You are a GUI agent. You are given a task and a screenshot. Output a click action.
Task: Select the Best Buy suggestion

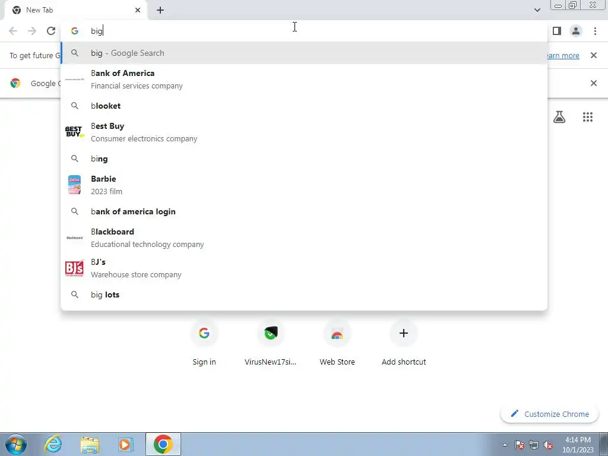(x=304, y=132)
